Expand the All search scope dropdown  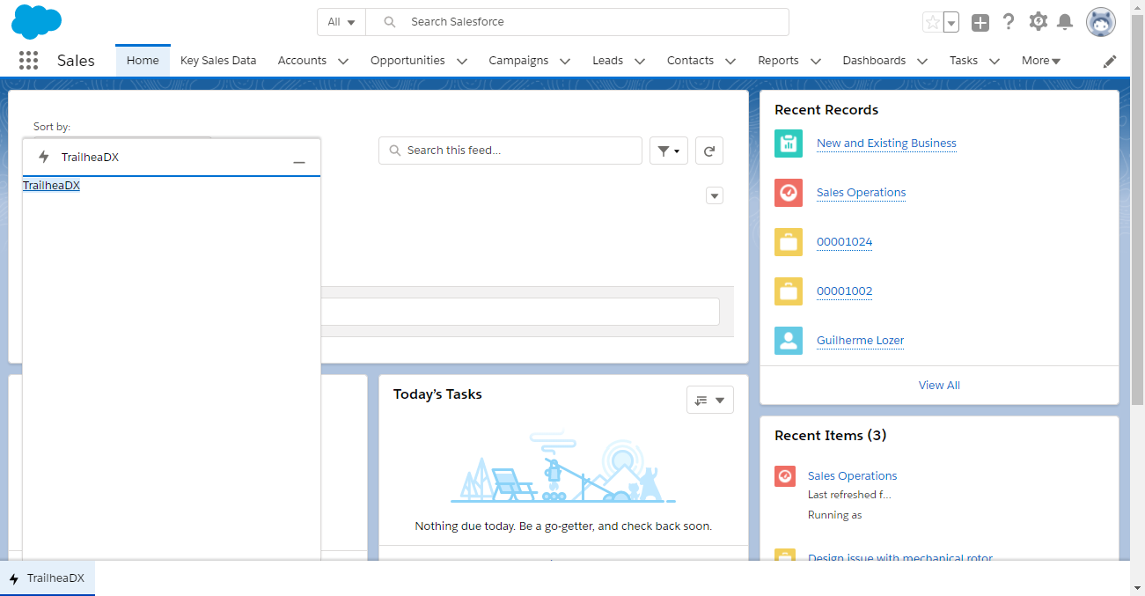[x=341, y=22]
